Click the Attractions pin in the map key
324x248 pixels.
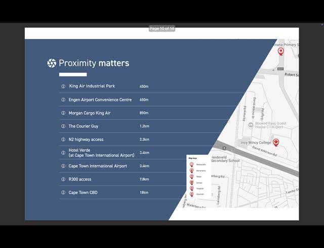tap(191, 171)
